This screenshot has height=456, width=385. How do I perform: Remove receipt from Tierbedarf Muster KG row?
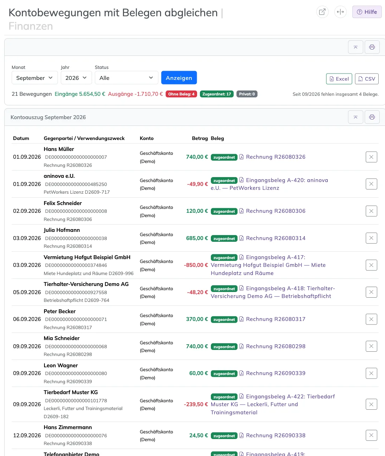pyautogui.click(x=371, y=404)
